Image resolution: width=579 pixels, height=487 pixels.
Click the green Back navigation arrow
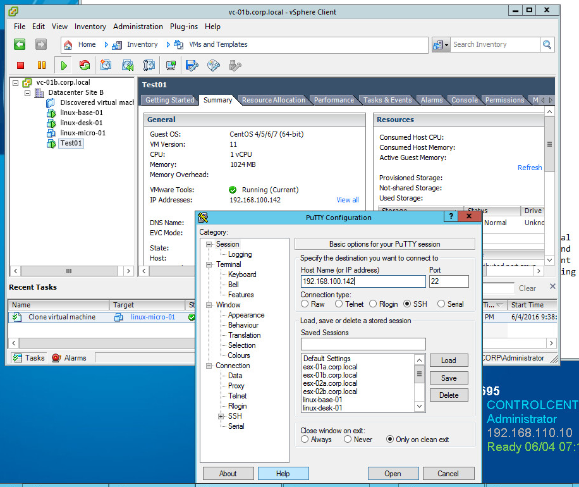(x=20, y=44)
